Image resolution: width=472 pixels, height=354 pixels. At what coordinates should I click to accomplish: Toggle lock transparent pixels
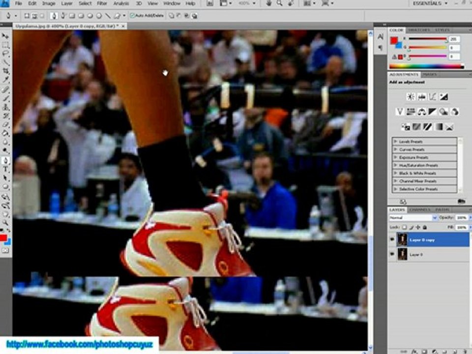pos(405,227)
